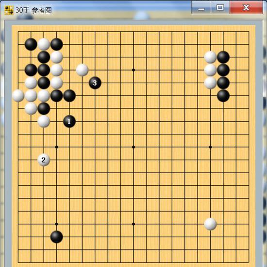Click the lowest black stone in right wall
The height and width of the screenshot is (267, 267).
[223, 96]
